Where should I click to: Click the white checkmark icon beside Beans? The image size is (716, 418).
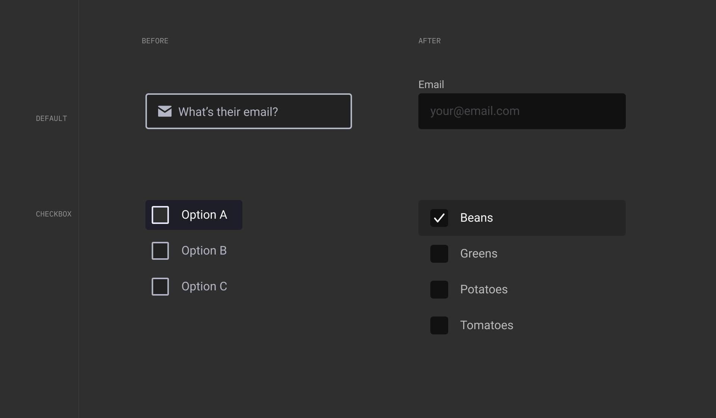(439, 218)
